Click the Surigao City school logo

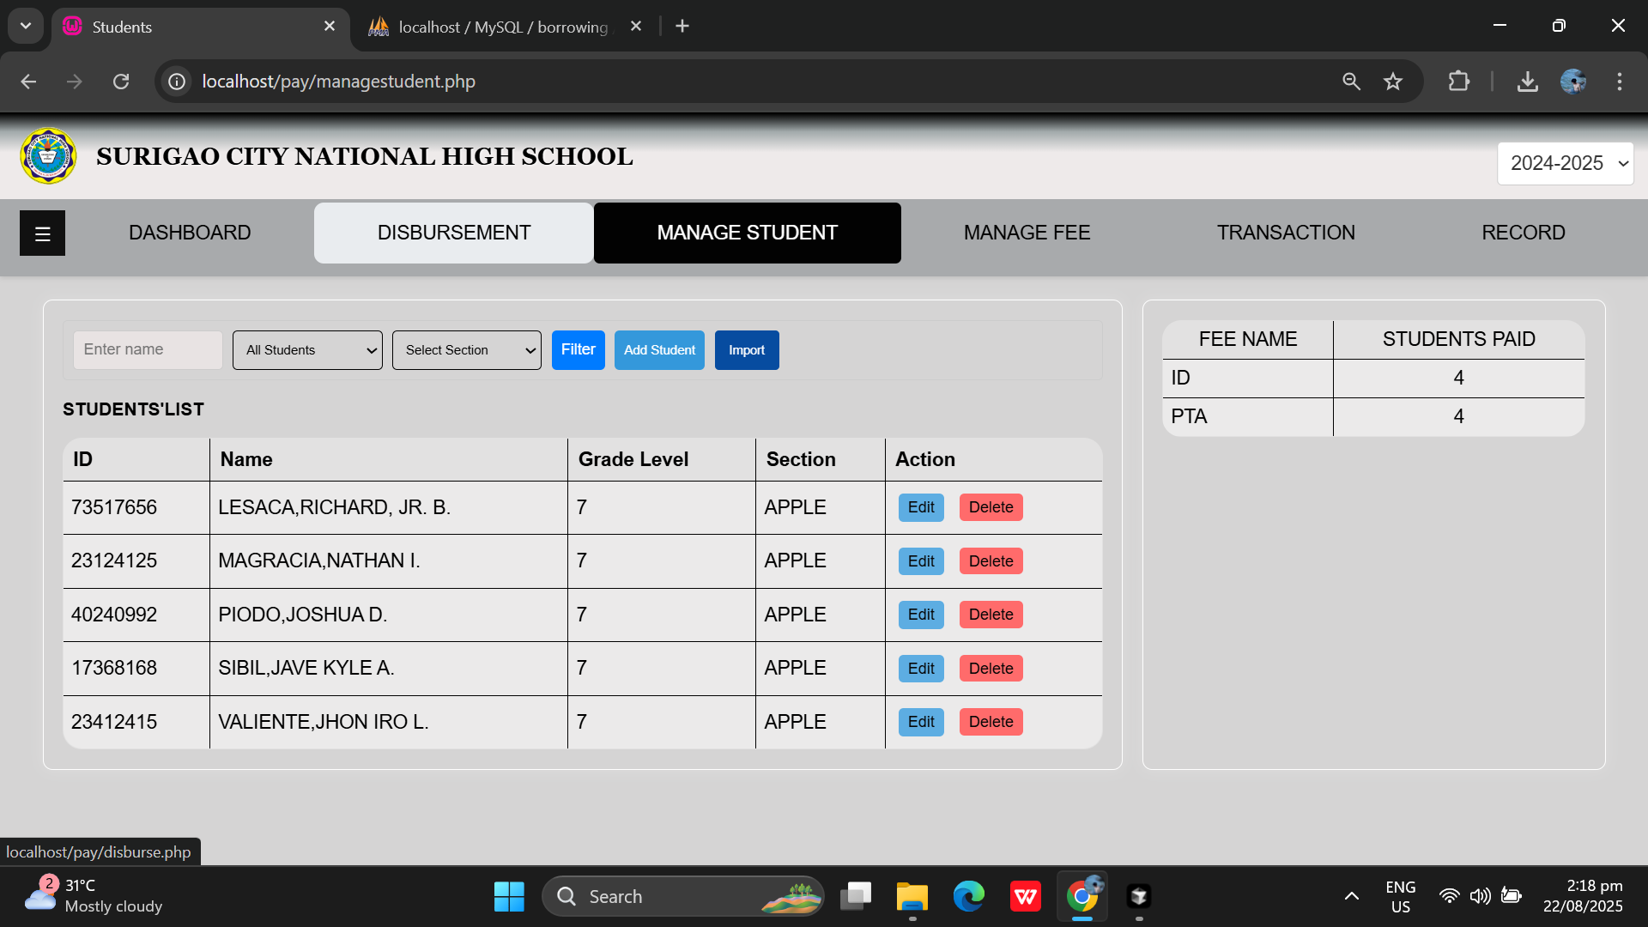pos(48,156)
